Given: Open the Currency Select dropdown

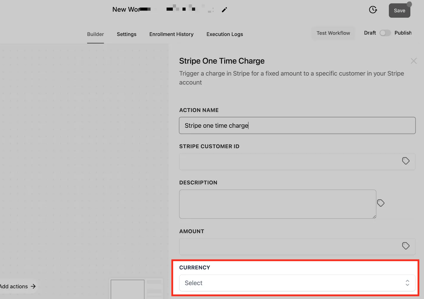Looking at the screenshot, I should pos(297,283).
